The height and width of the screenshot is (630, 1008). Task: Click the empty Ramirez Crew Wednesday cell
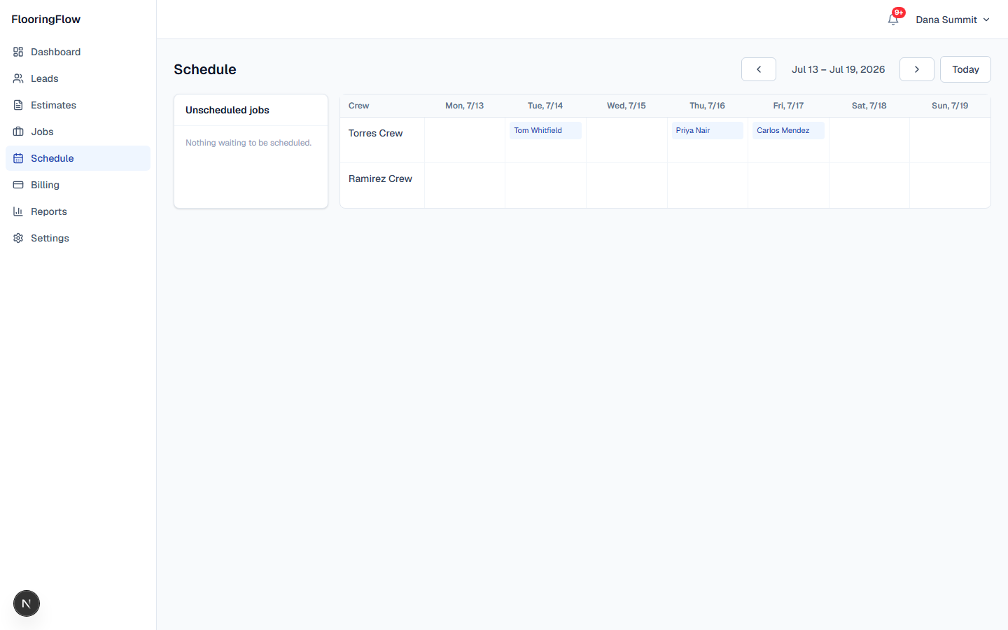pyautogui.click(x=626, y=185)
